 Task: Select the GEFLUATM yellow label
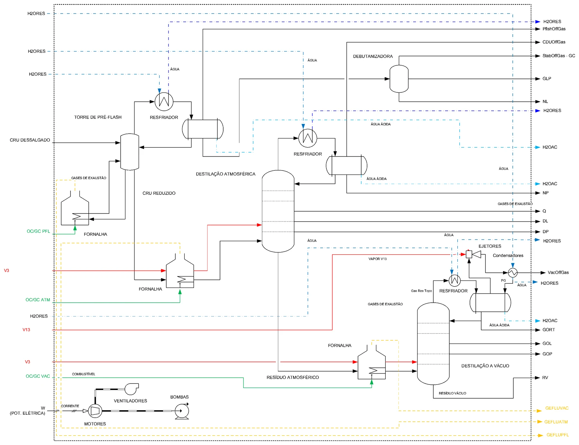[556, 422]
